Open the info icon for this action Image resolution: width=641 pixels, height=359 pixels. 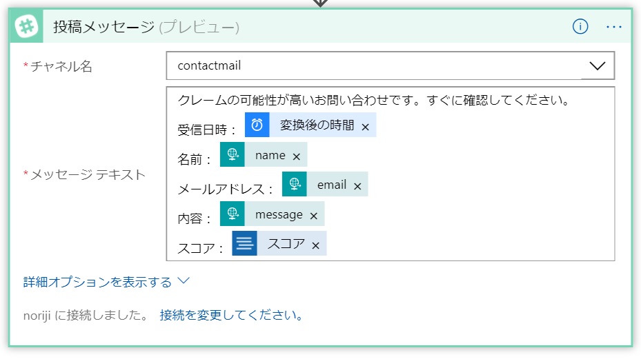coord(580,27)
